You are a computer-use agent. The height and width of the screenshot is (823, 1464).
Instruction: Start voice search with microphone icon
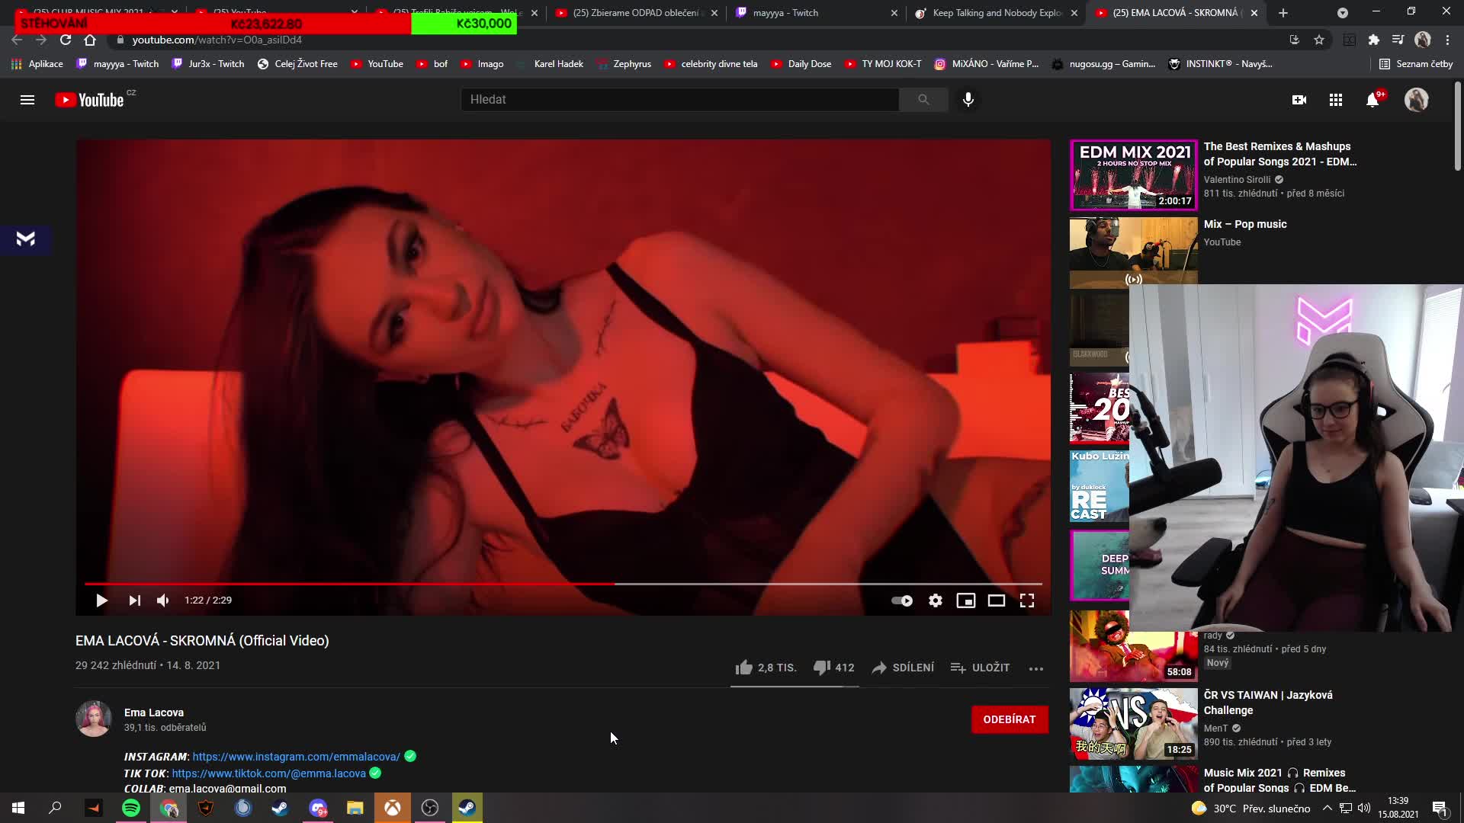968,100
